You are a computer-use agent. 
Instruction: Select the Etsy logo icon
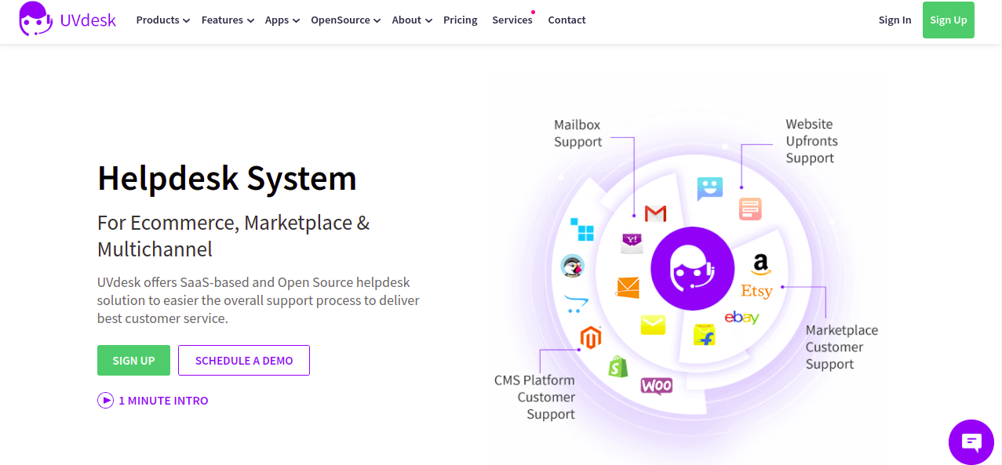[x=756, y=291]
